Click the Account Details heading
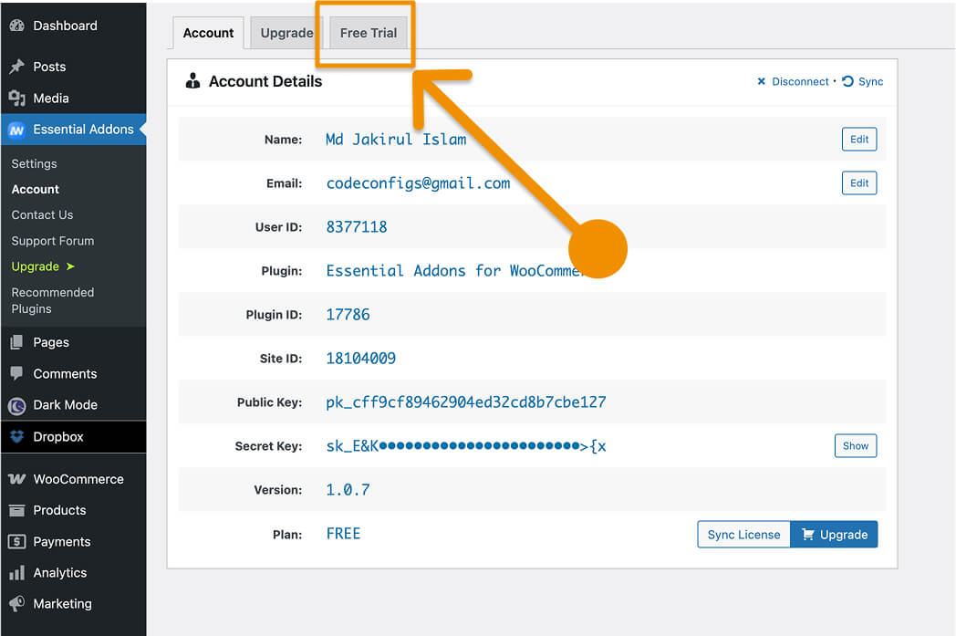The height and width of the screenshot is (636, 956). point(265,81)
